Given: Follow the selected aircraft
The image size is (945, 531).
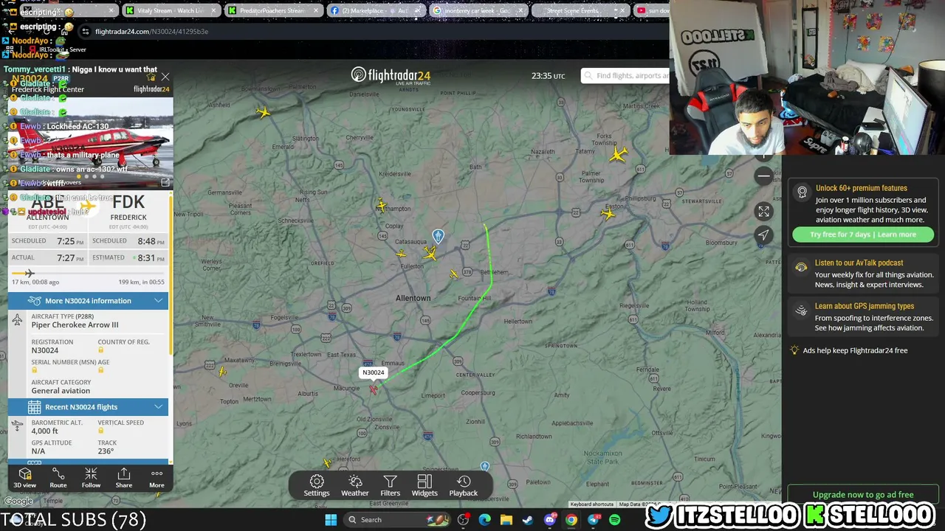Looking at the screenshot, I should coord(91,478).
